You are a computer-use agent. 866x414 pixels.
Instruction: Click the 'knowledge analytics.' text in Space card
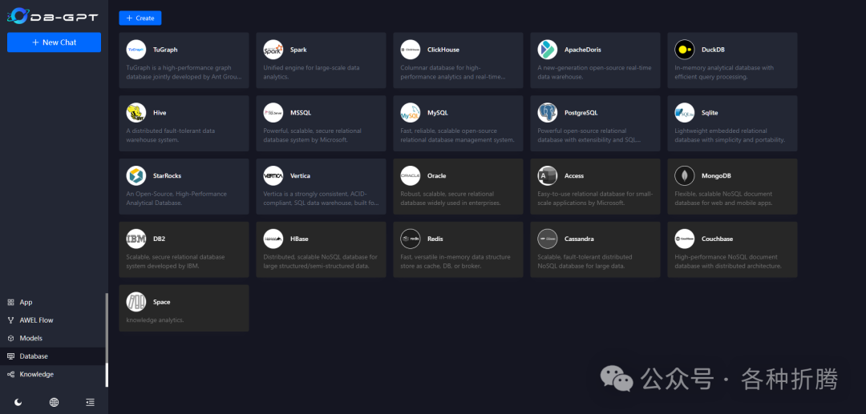point(155,320)
